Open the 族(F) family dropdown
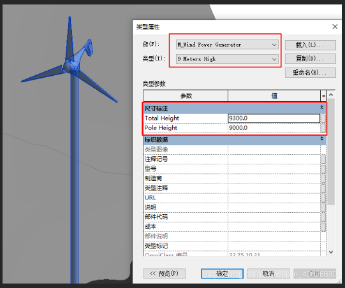This screenshot has width=345, height=288. click(x=227, y=45)
